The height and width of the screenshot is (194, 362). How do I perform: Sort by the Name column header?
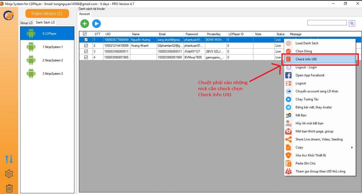(x=144, y=34)
